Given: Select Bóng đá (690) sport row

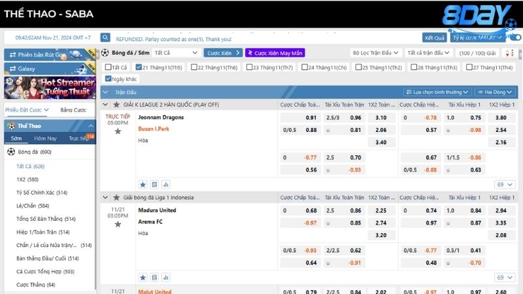Looking at the screenshot, I should pyautogui.click(x=50, y=152).
